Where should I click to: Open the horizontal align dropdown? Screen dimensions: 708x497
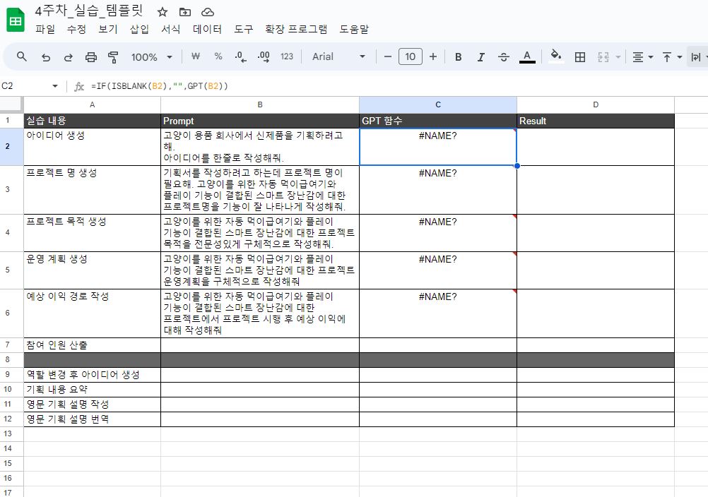point(642,56)
